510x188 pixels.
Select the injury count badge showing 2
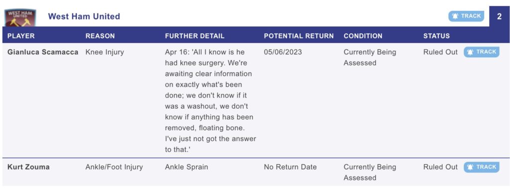tap(499, 16)
